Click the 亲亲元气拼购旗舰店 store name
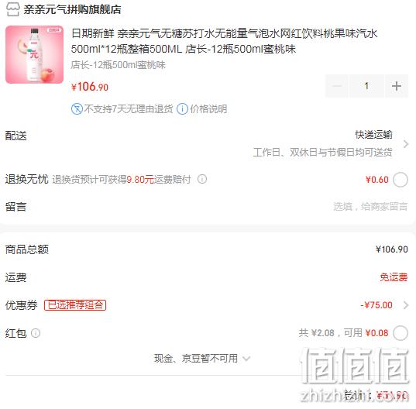This screenshot has height=409, width=416. [x=72, y=9]
